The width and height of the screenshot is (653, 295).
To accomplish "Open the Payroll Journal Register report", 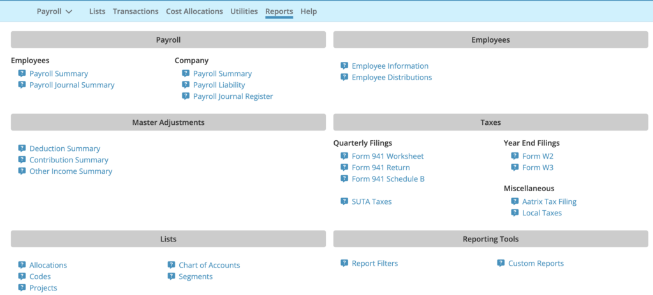I will 233,96.
